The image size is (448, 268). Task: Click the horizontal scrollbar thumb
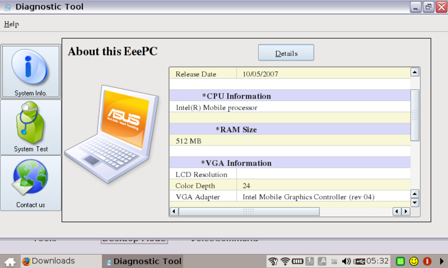tap(249, 211)
